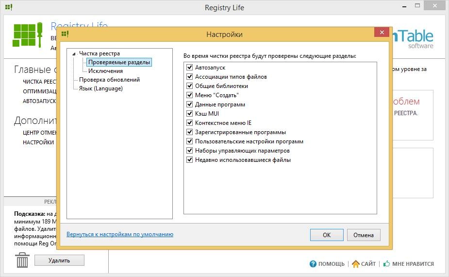Select Чистка реестра in settings tree
This screenshot has width=449, height=277.
[x=100, y=53]
